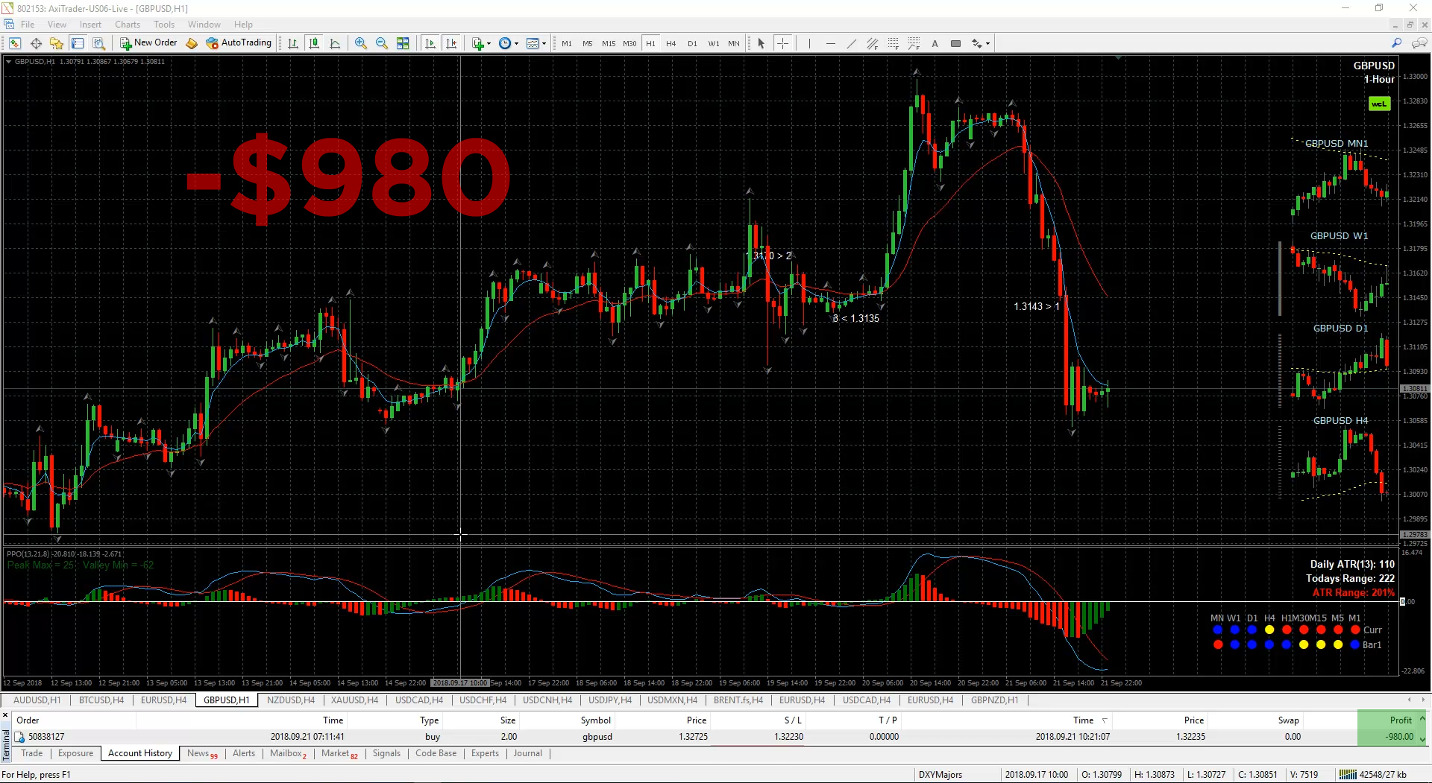Image resolution: width=1432 pixels, height=783 pixels.
Task: Expand the Indicators list dropdown arrow
Action: [x=489, y=43]
